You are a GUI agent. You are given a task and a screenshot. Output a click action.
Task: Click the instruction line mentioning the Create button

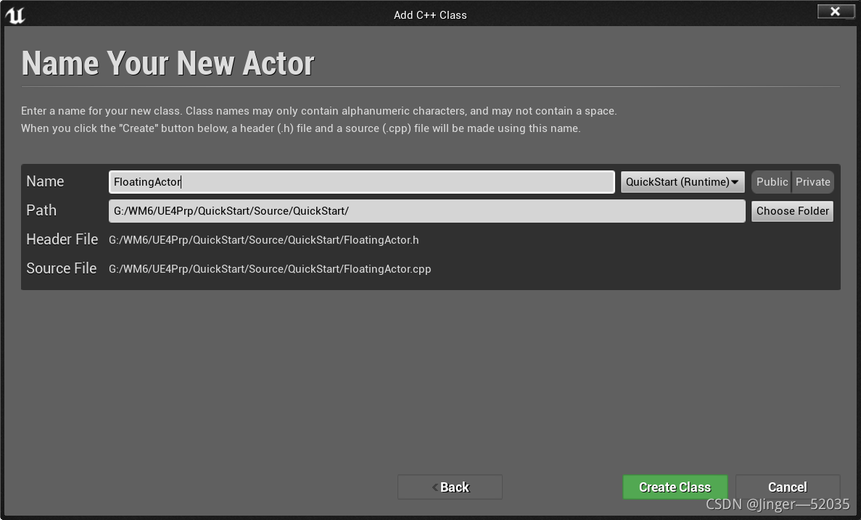(x=300, y=128)
